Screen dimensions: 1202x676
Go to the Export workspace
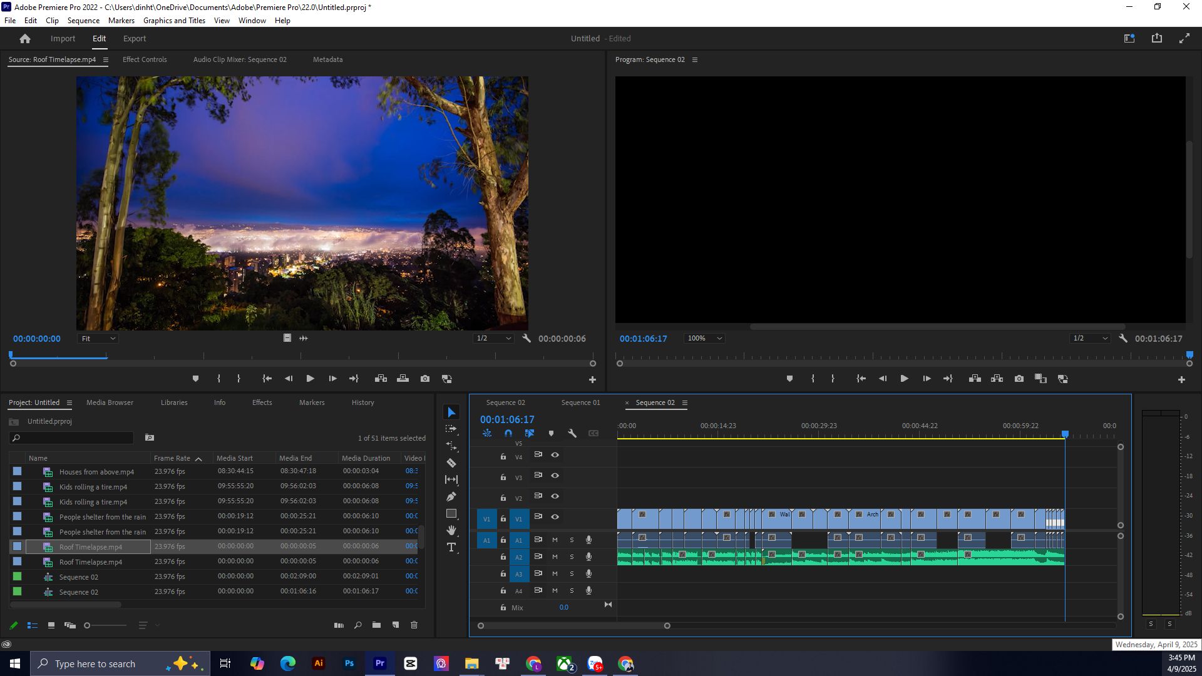click(135, 38)
